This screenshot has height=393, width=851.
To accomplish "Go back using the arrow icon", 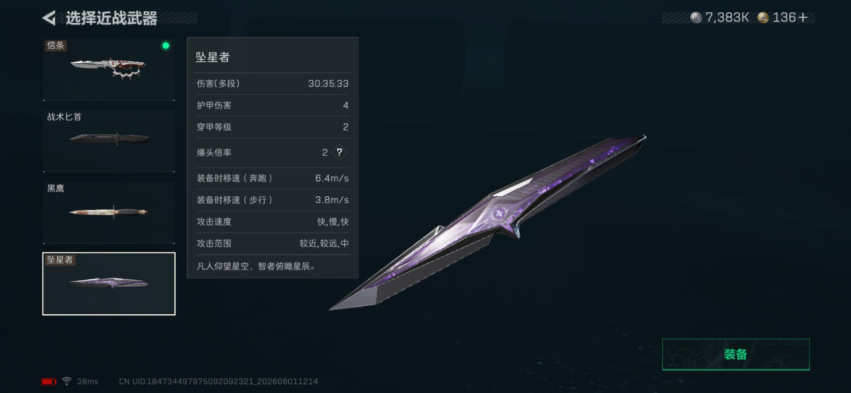I will point(49,18).
